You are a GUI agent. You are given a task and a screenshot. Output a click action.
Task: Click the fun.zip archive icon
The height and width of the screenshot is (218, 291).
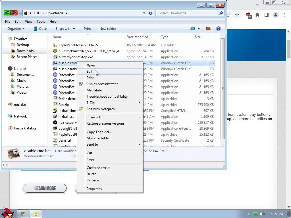[x=55, y=104]
